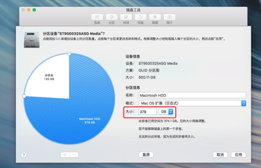Click the 取消 cancel button

click(220, 155)
